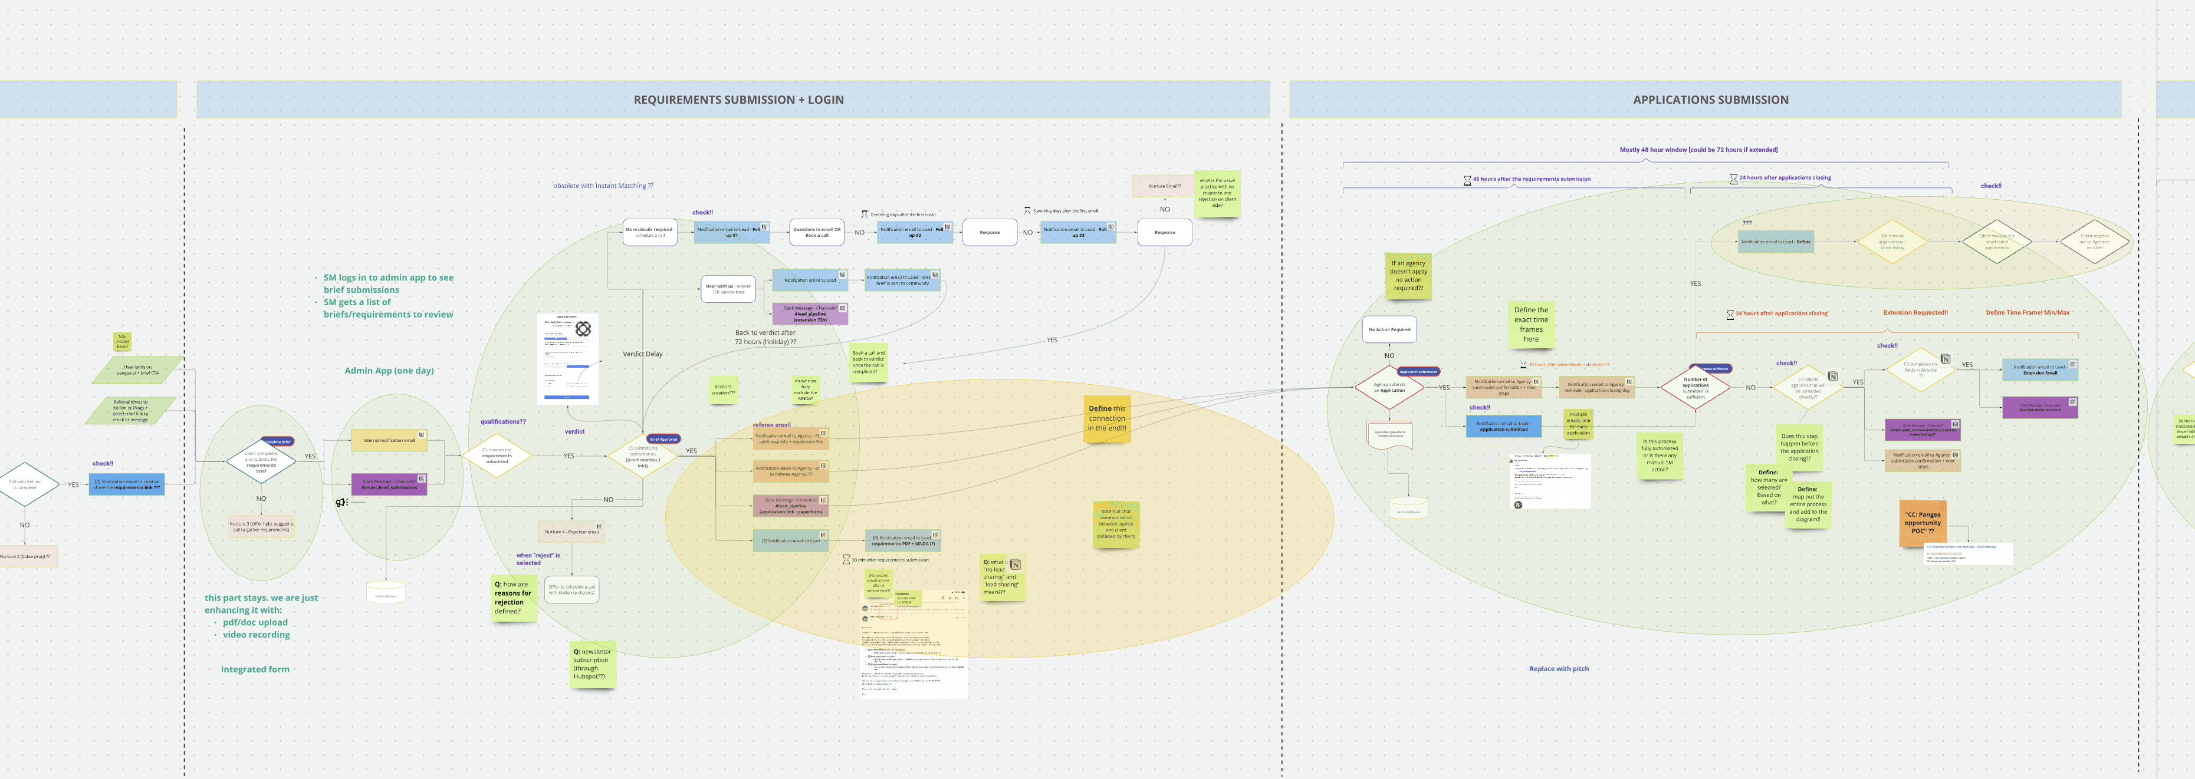Click circular logo in the brief form thumbnail
This screenshot has width=2195, height=779.
583,329
